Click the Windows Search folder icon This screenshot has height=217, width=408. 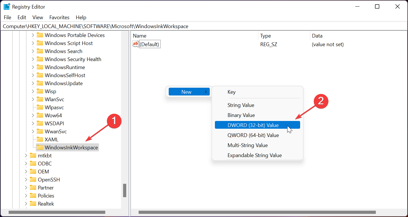[40, 51]
